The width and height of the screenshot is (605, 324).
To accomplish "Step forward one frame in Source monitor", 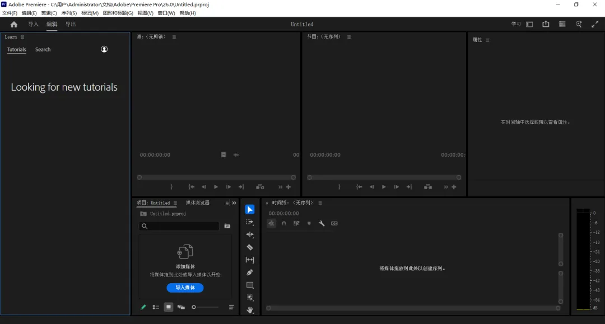I will tap(229, 187).
